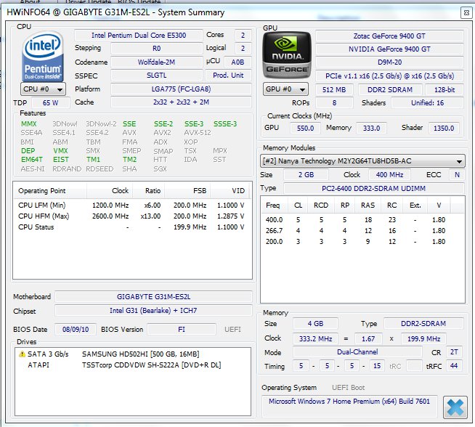Image resolution: width=475 pixels, height=427 pixels.
Task: Click the Intel G31 (Bearlake) + ICH7 chipset field
Action: 153,310
